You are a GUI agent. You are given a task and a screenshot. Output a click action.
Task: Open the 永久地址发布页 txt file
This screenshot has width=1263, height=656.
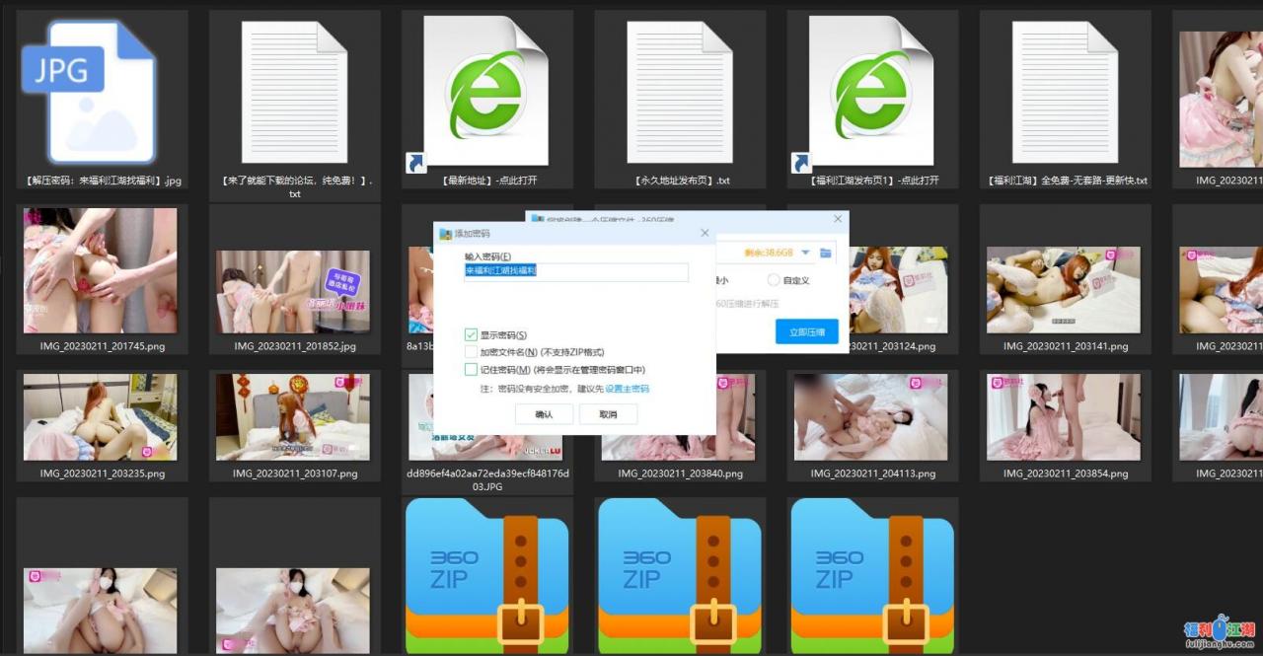[679, 92]
